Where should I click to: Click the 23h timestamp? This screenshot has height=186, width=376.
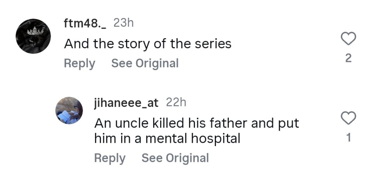[123, 23]
